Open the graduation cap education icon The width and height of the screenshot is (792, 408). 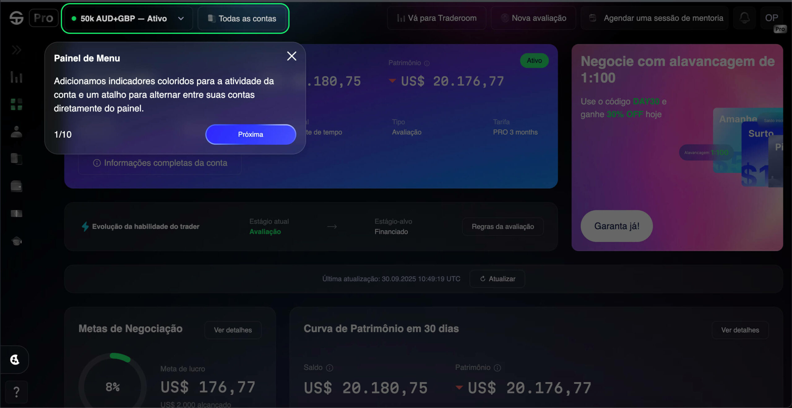16,241
